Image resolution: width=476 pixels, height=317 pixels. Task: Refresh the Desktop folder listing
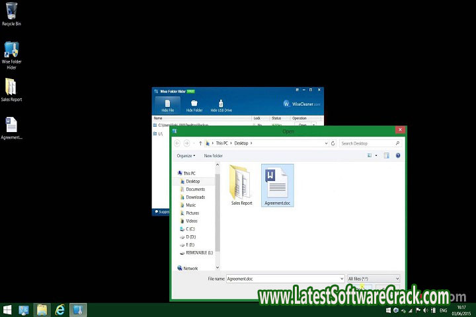coord(333,143)
